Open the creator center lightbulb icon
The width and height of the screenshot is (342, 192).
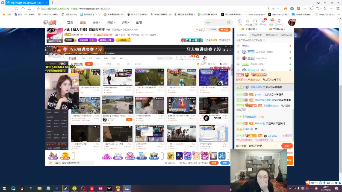pyautogui.click(x=279, y=22)
